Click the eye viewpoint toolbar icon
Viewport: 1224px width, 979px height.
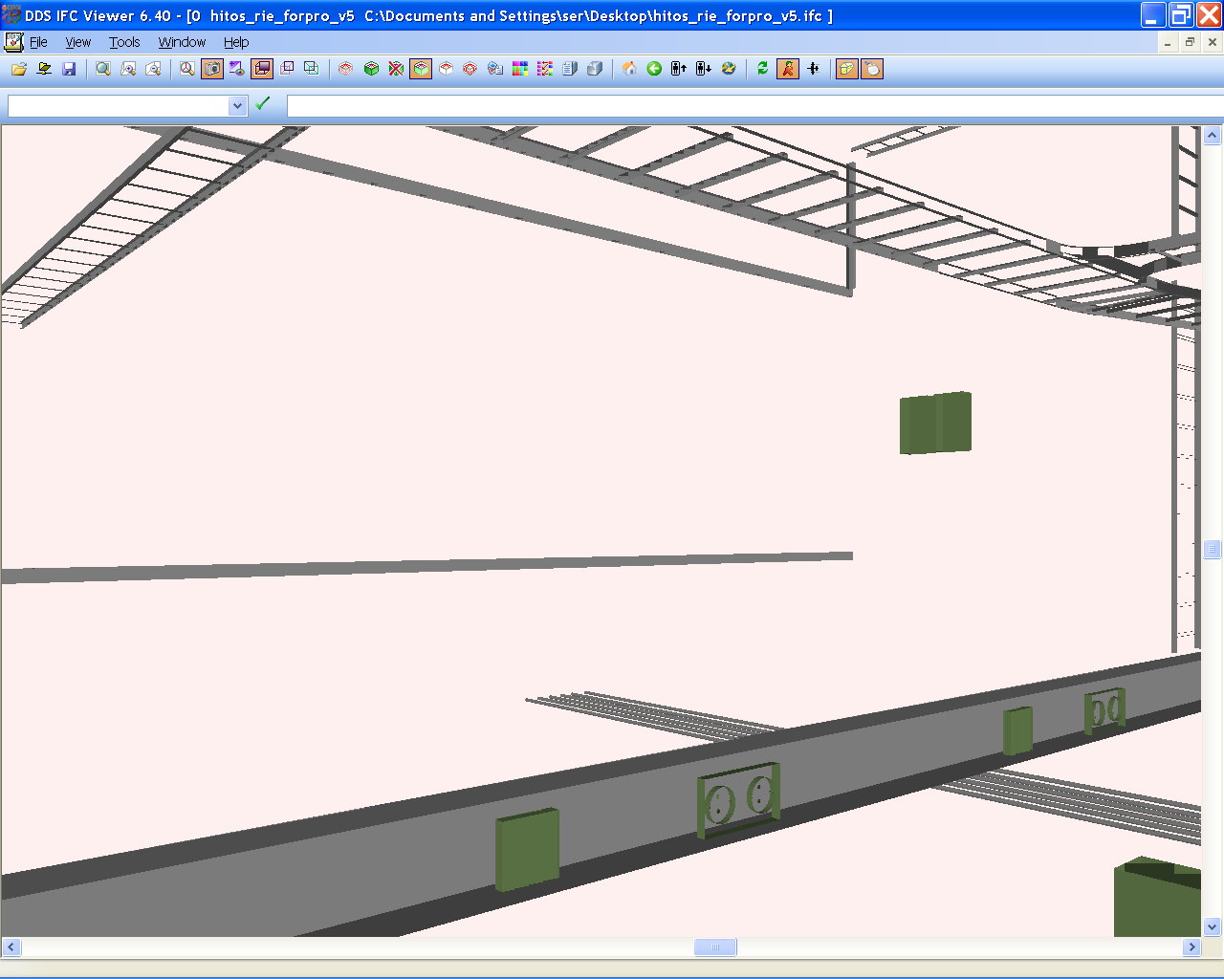click(x=237, y=69)
